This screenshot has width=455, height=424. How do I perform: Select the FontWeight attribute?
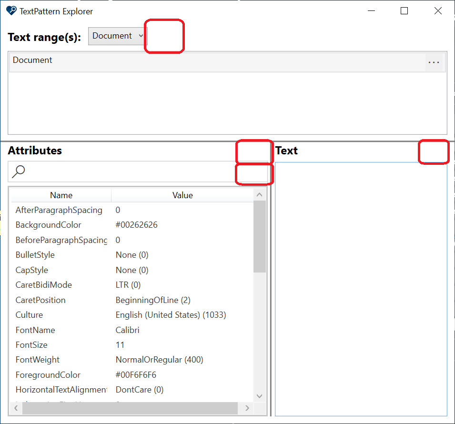tap(38, 360)
